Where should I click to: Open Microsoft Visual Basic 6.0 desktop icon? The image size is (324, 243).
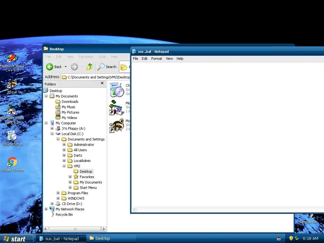12,114
